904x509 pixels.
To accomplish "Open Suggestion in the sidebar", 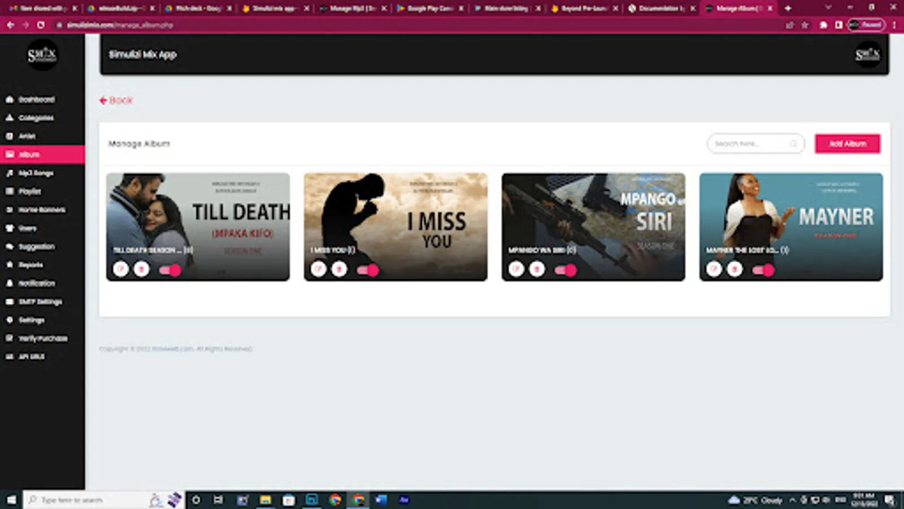I will click(x=31, y=247).
